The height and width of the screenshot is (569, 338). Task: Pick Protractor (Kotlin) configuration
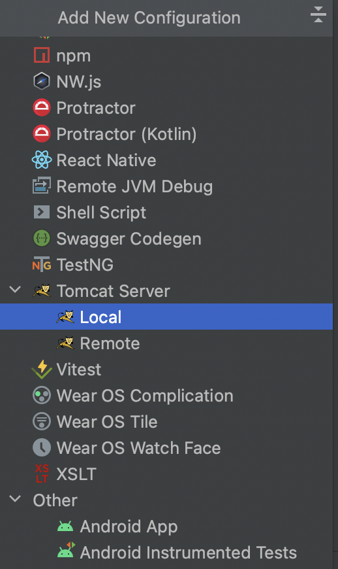[127, 134]
